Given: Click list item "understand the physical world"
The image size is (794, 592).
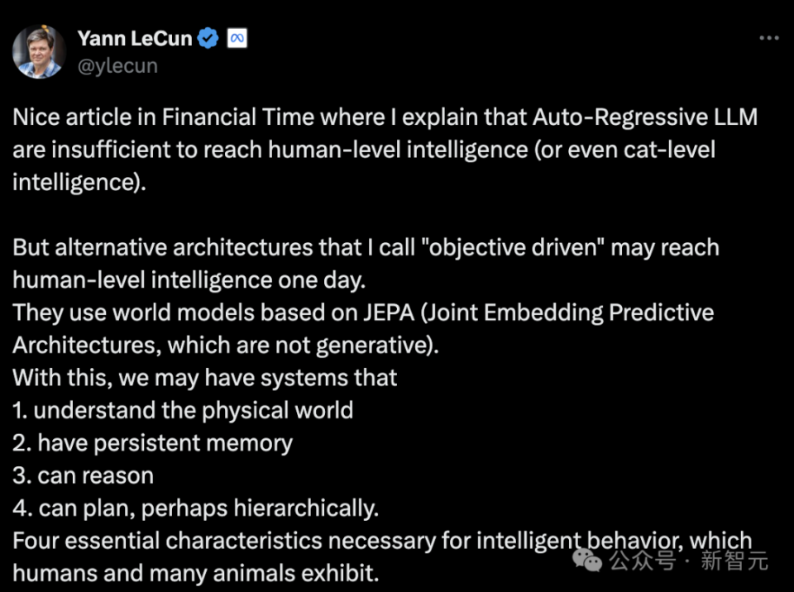Looking at the screenshot, I should click(x=193, y=411).
